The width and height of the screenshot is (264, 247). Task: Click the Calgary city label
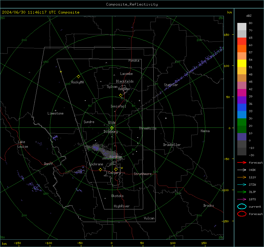click(x=114, y=173)
